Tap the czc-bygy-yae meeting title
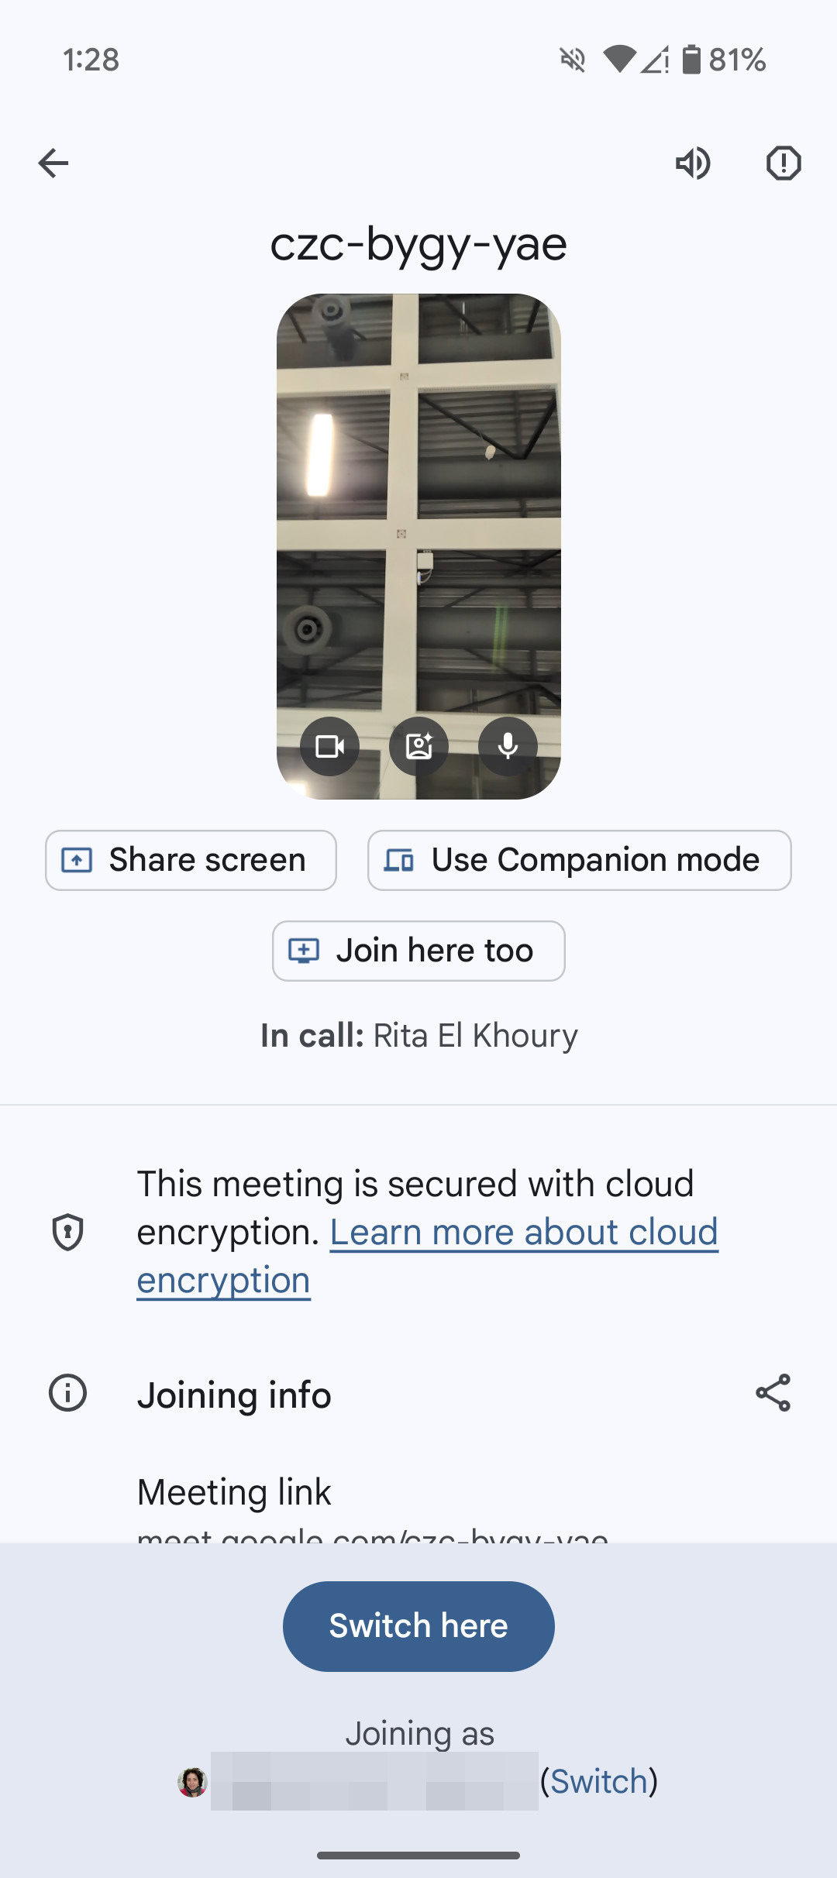837x1878 pixels. 418,245
